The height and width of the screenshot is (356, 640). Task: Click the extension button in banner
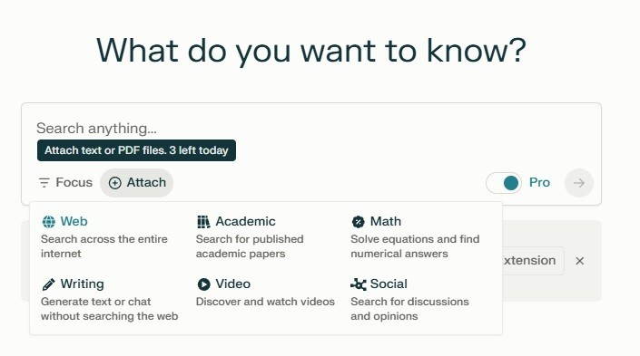[533, 261]
